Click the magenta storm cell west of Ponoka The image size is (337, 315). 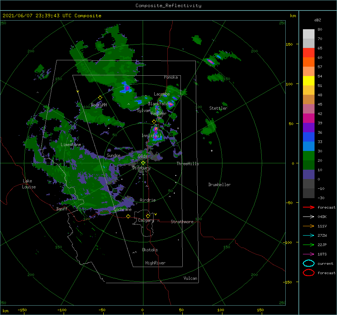(x=127, y=88)
